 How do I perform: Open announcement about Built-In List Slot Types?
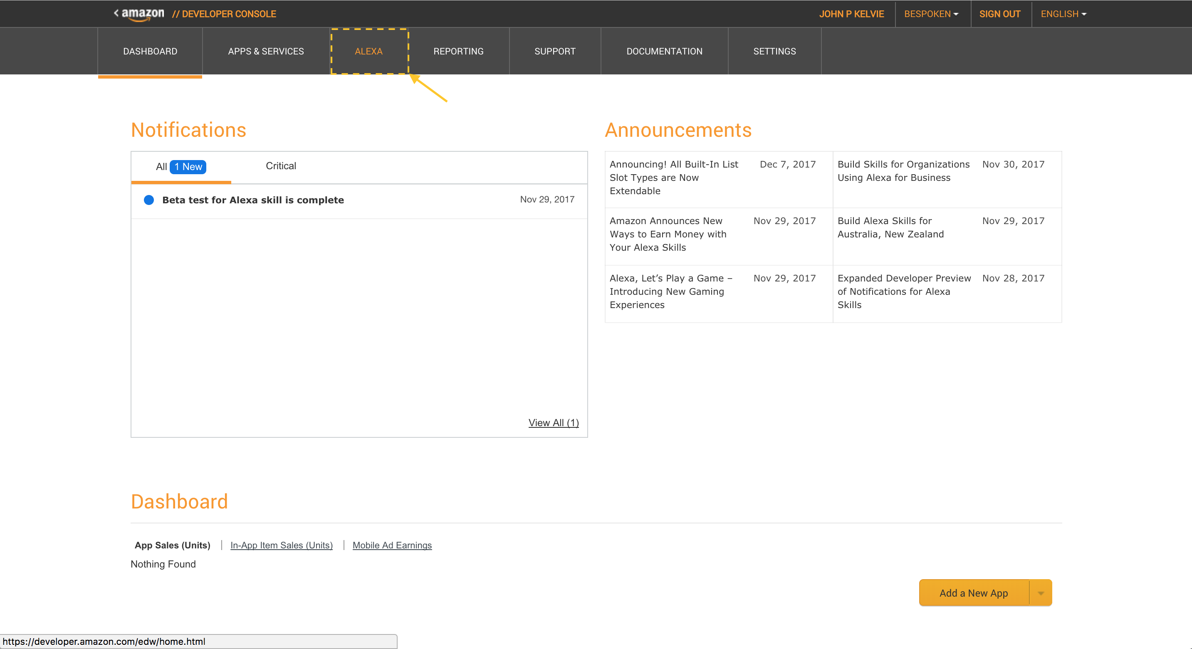(674, 178)
